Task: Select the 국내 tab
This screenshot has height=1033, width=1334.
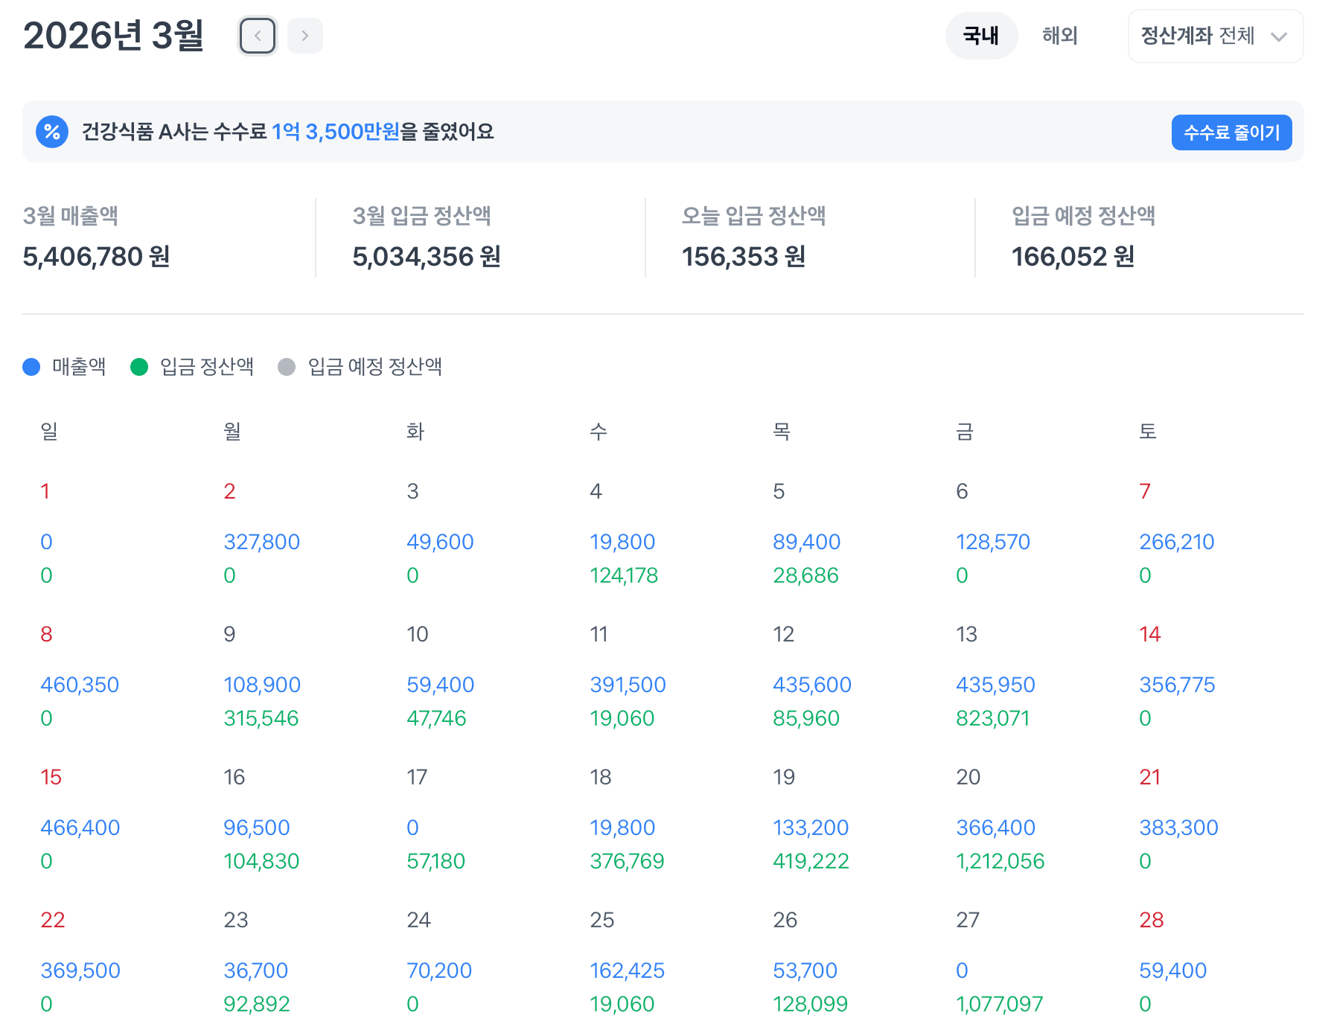Action: pos(981,36)
